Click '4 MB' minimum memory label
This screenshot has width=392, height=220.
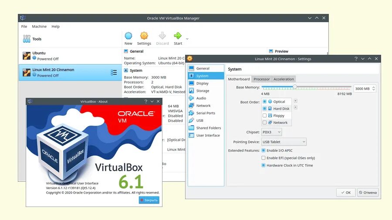(x=265, y=94)
